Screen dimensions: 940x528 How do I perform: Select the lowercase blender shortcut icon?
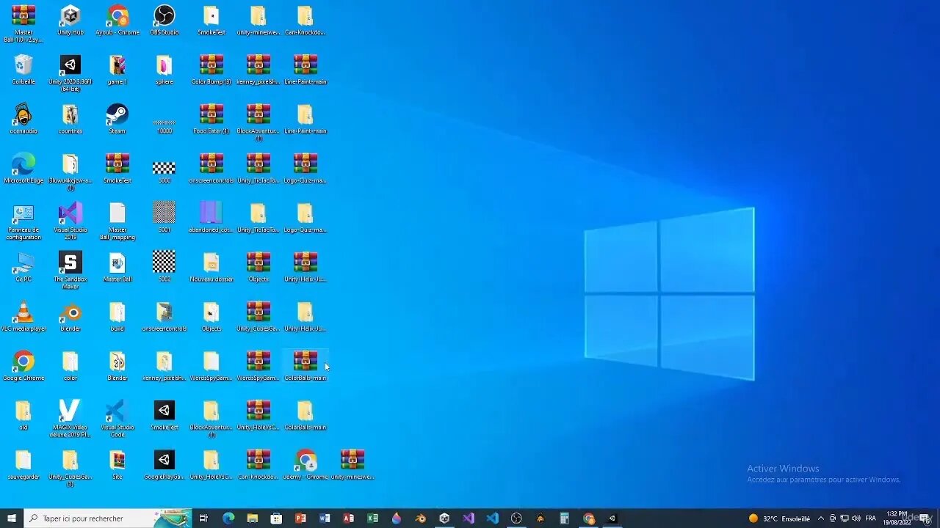(70, 316)
